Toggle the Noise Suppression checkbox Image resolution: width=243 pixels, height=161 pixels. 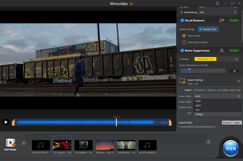point(182,51)
